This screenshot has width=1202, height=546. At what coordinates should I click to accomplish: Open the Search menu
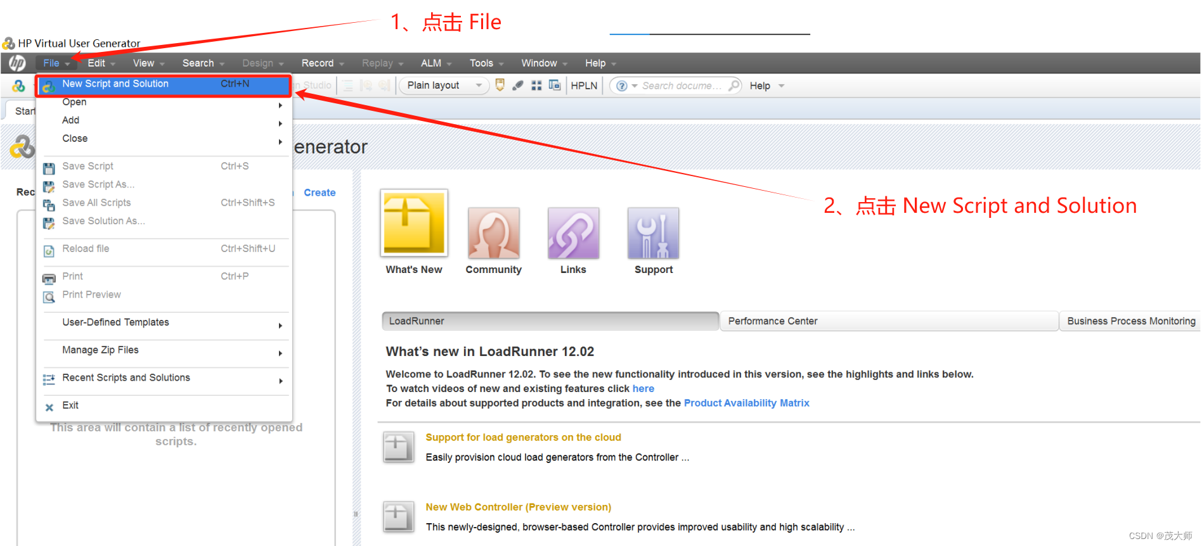click(203, 63)
